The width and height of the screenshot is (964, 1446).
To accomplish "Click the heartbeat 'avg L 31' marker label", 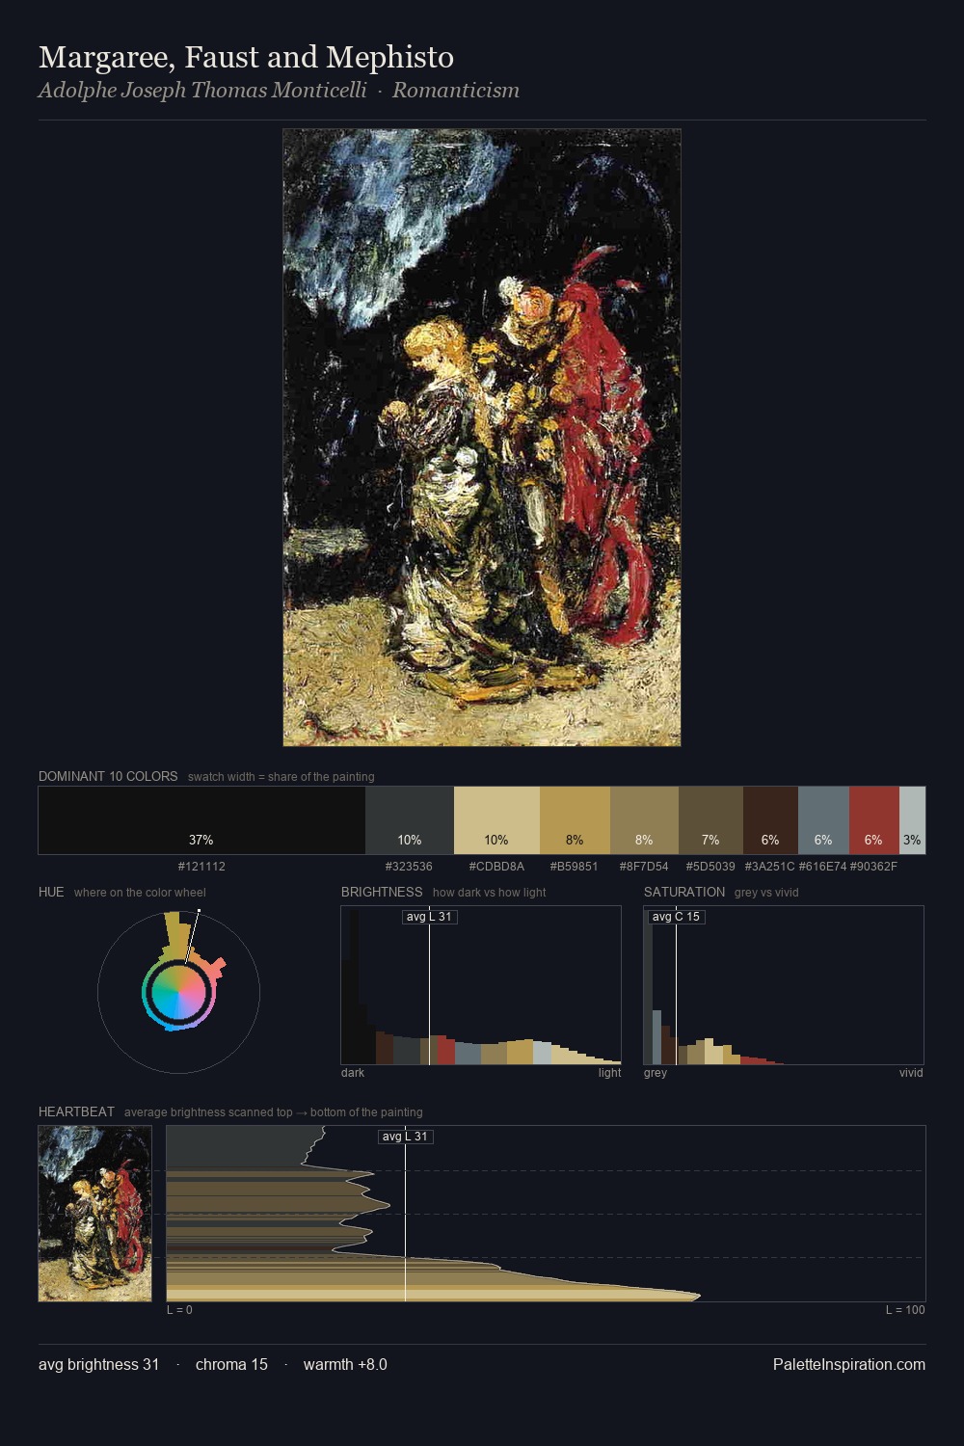I will click(x=405, y=1137).
